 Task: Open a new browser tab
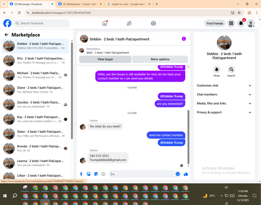coord(157,4)
